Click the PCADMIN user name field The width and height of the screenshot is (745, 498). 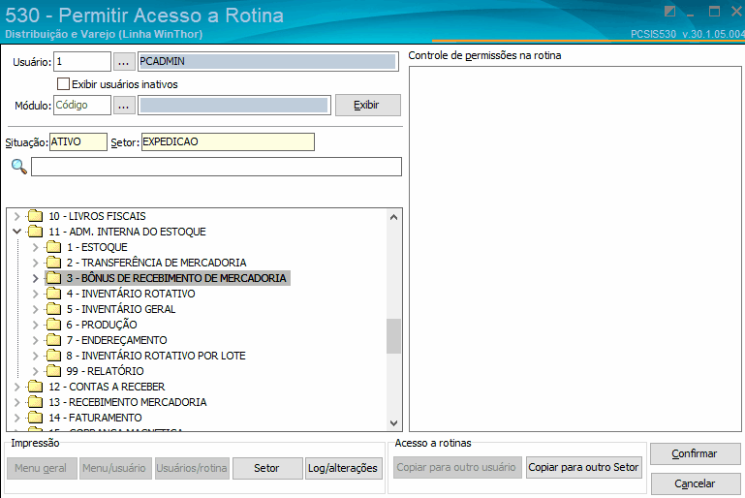coord(268,62)
